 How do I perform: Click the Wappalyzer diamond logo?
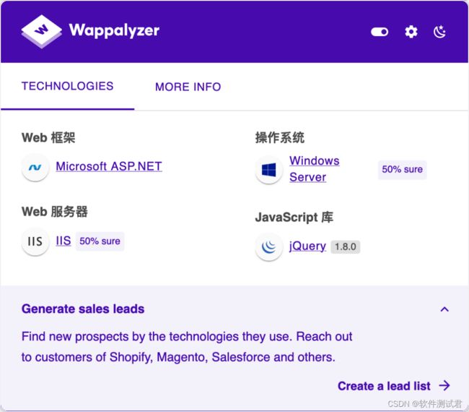click(x=42, y=31)
